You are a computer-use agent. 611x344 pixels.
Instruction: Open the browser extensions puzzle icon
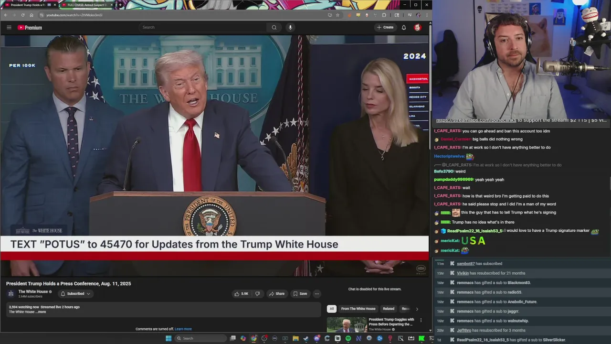(384, 15)
